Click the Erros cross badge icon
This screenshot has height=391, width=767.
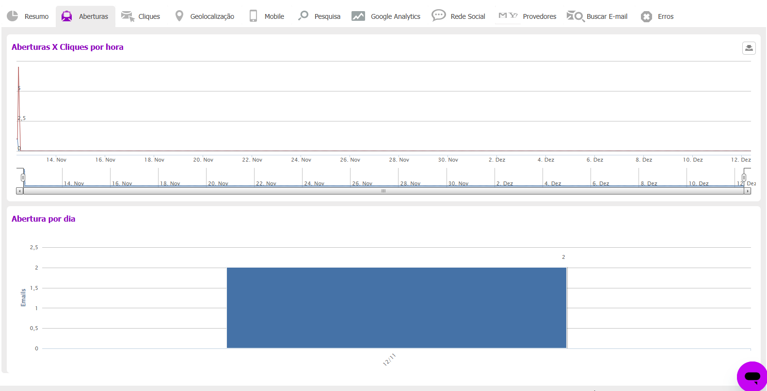[646, 16]
